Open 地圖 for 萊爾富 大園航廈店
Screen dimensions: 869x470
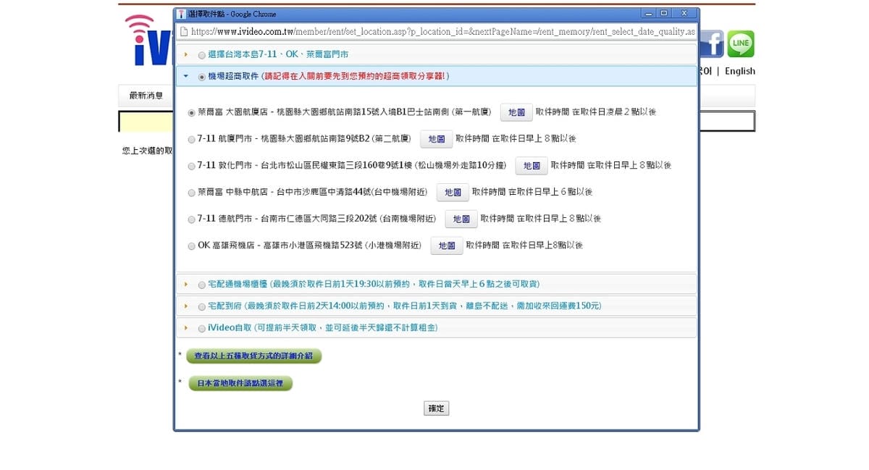point(516,112)
